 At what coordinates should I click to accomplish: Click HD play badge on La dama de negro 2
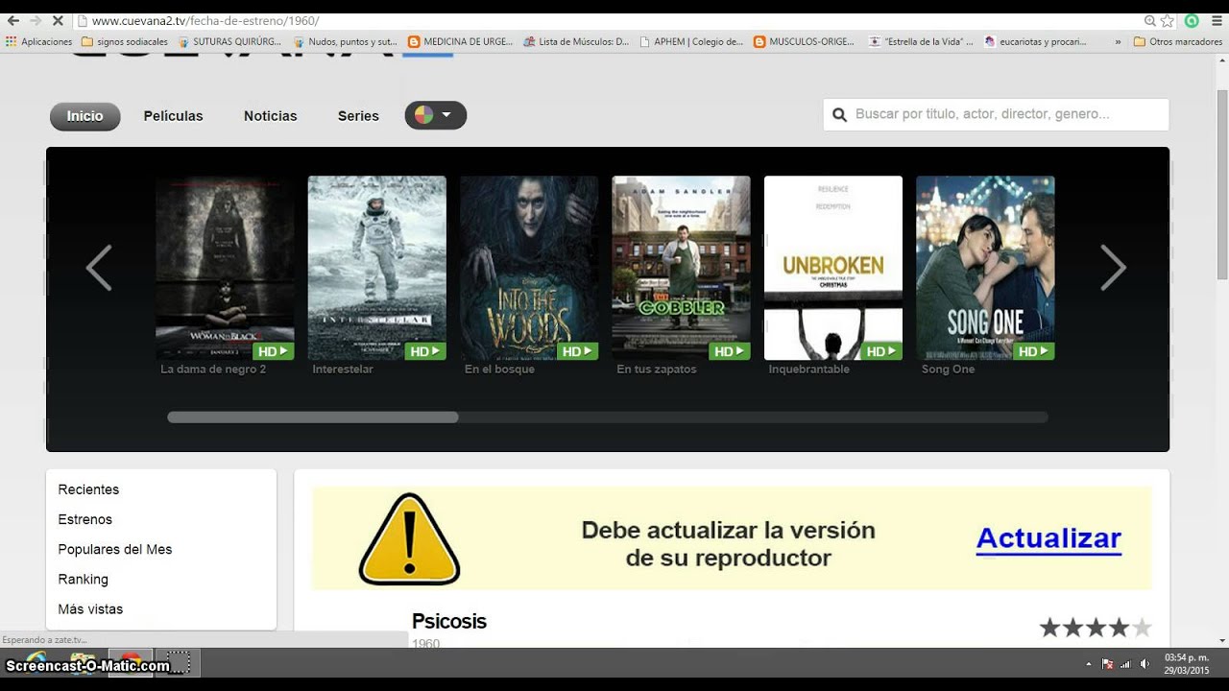click(x=273, y=351)
